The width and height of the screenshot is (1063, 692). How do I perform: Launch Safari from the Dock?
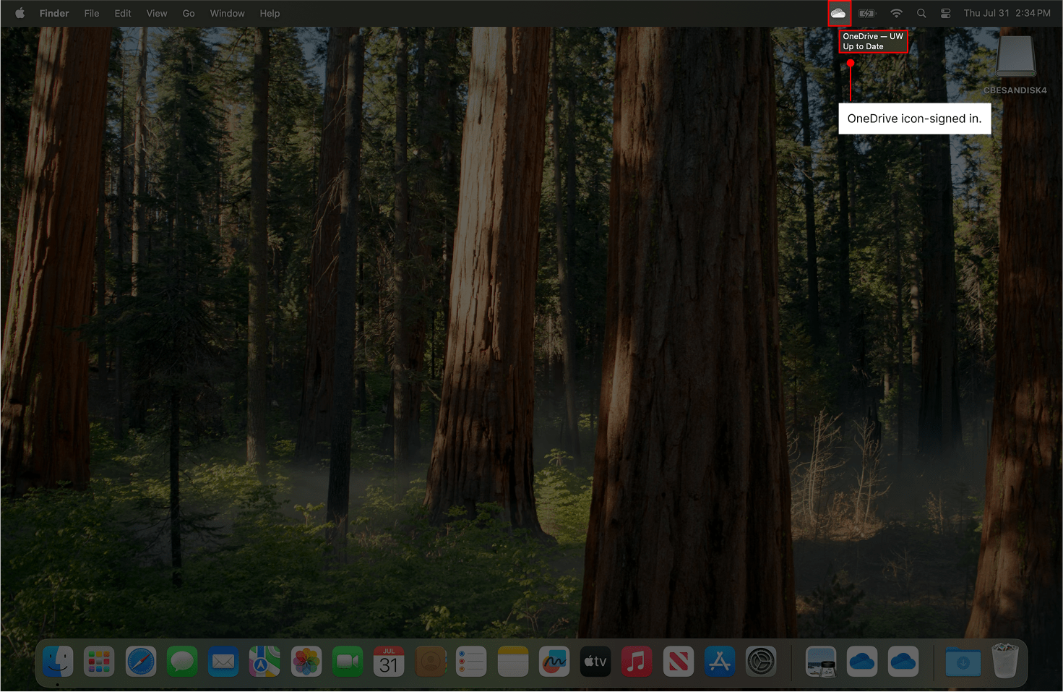[x=141, y=661]
